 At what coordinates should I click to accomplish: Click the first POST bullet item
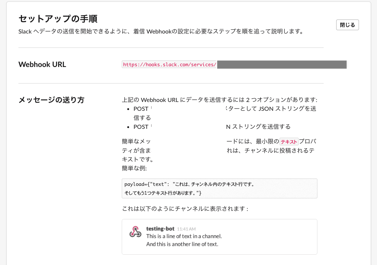click(142, 109)
